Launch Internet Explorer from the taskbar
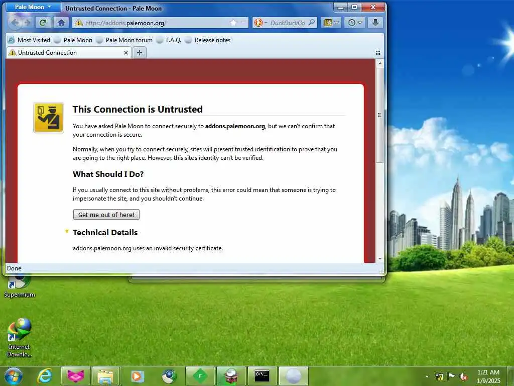The width and height of the screenshot is (514, 386). coord(45,376)
